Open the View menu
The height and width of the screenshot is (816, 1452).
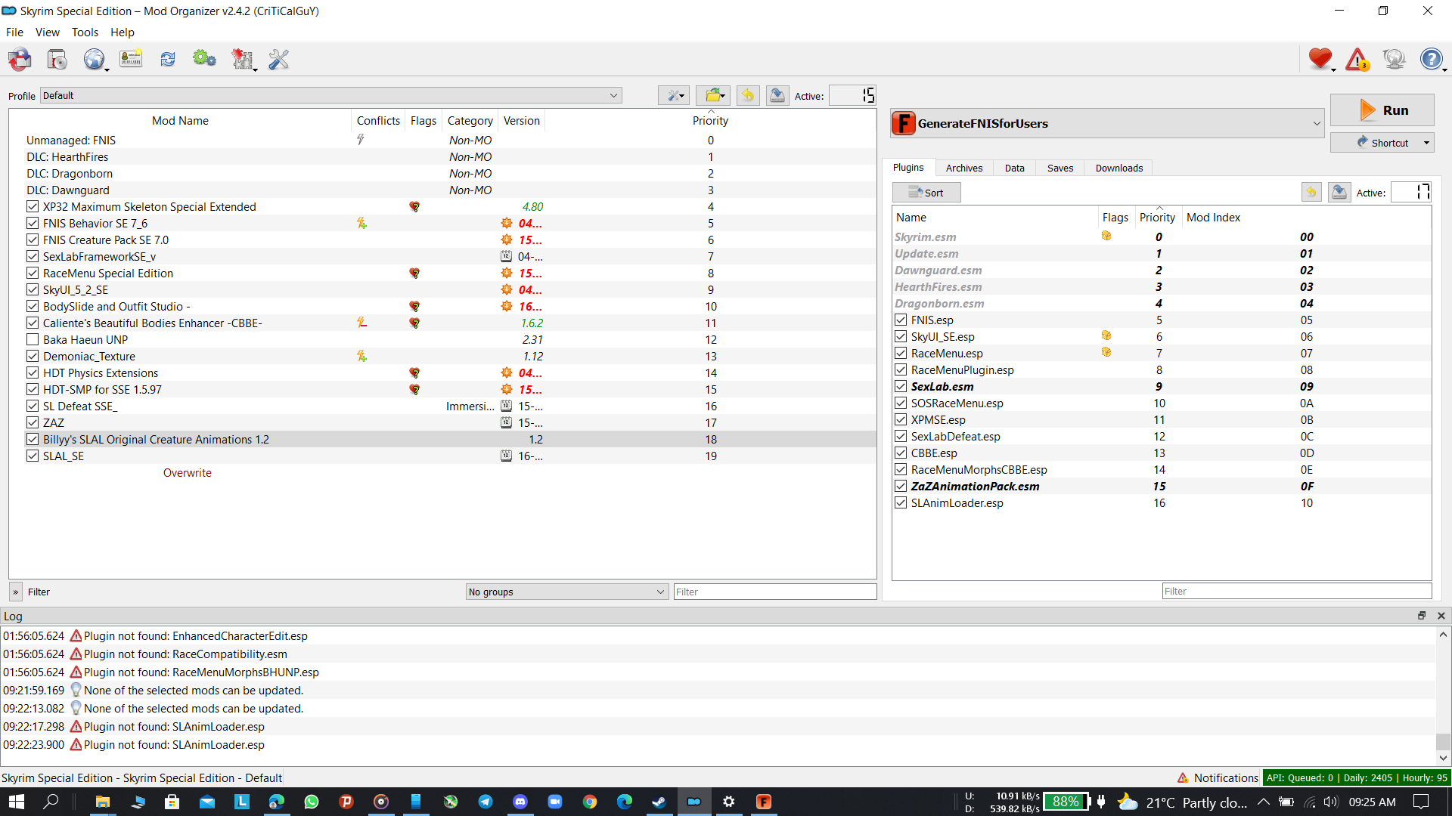pyautogui.click(x=47, y=32)
